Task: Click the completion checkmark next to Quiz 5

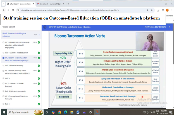Action: pos(39,104)
